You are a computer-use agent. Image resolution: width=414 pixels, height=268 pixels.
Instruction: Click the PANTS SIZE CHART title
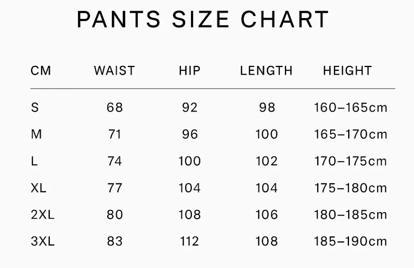[x=203, y=19]
